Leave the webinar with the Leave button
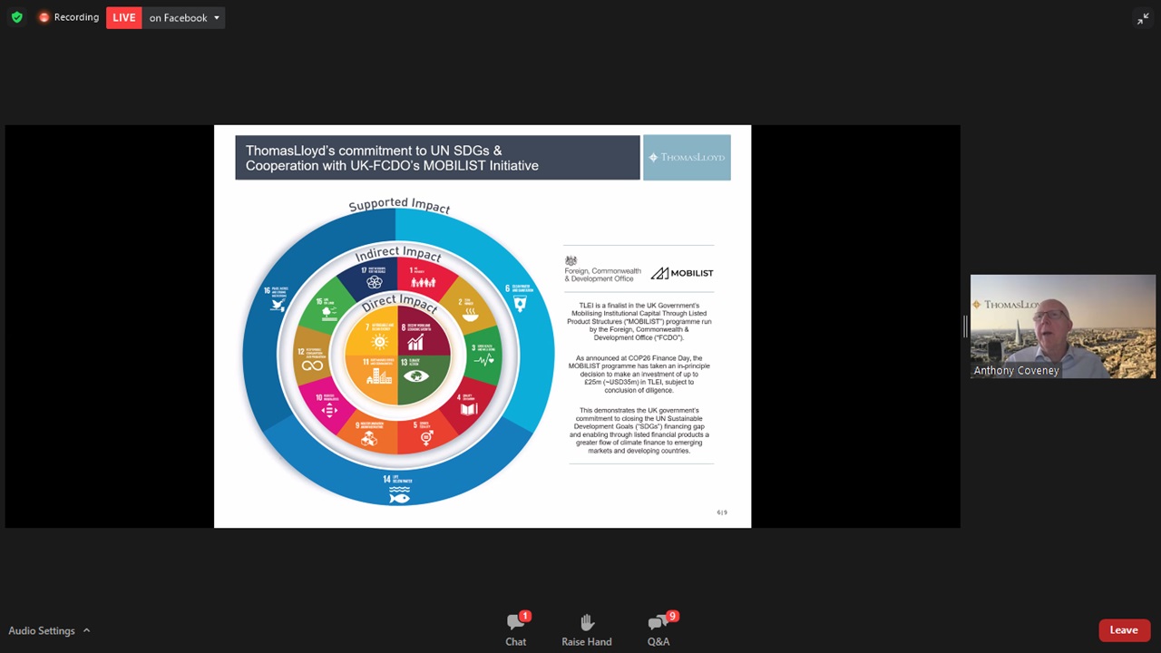This screenshot has height=653, width=1161. pyautogui.click(x=1123, y=630)
